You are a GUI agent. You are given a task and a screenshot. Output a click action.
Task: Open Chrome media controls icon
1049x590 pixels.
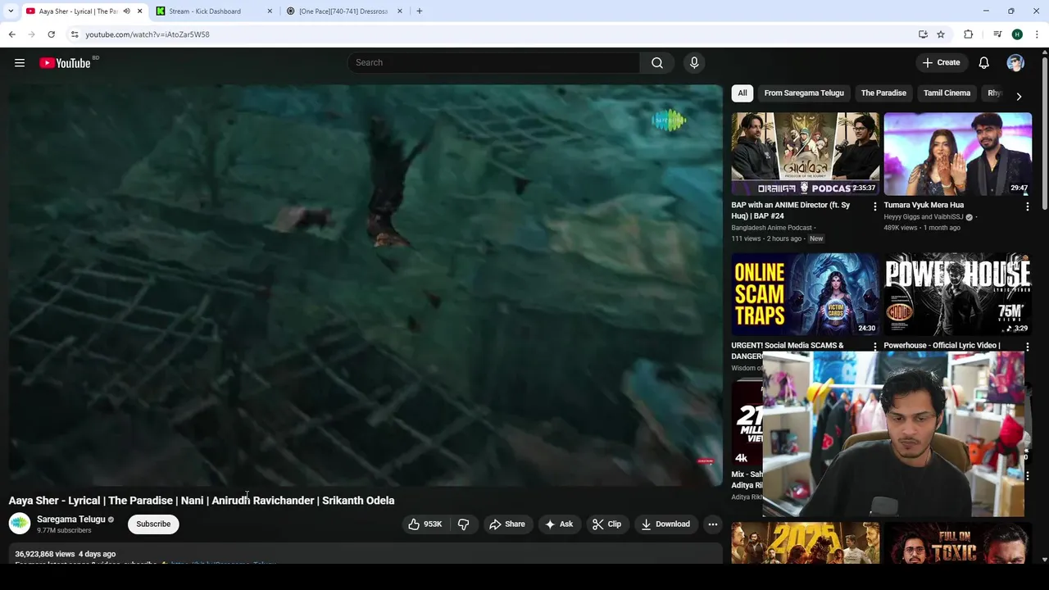coord(997,34)
